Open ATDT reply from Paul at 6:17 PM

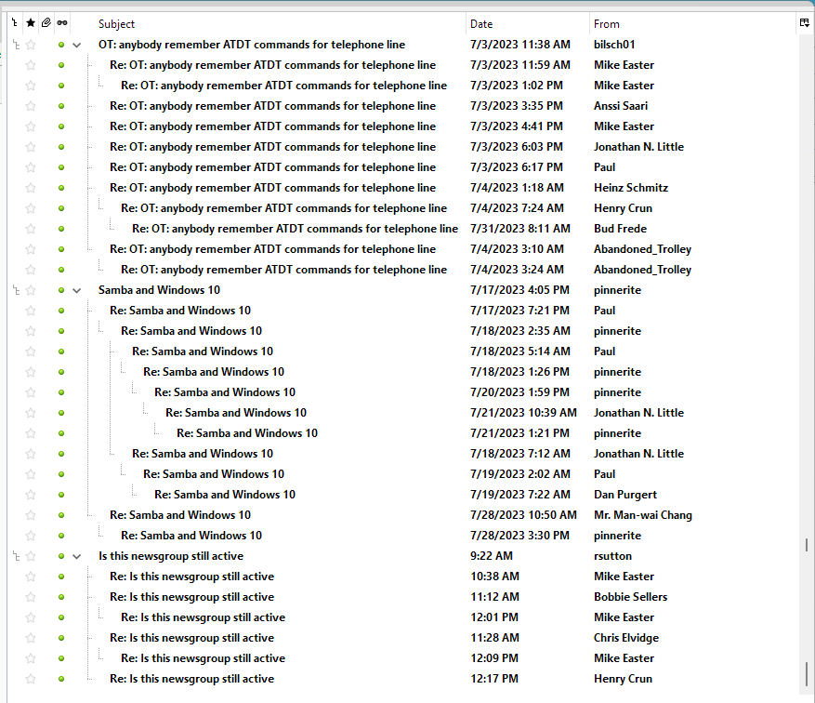272,167
